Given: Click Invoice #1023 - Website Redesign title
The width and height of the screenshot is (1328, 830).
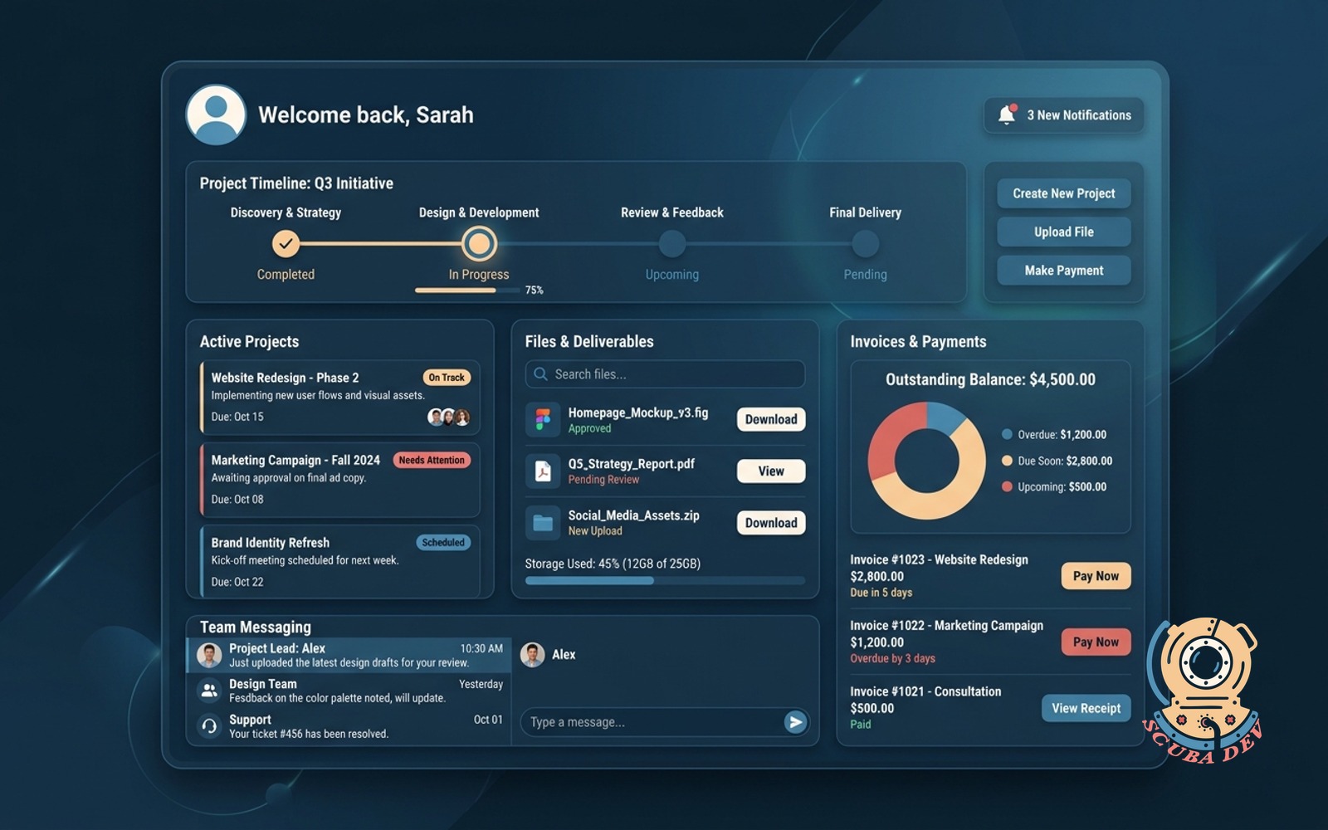Looking at the screenshot, I should [939, 560].
